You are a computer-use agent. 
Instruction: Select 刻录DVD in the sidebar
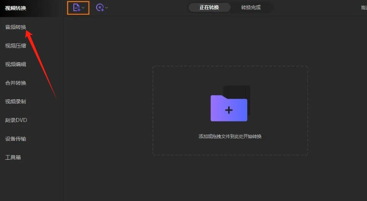tap(16, 120)
